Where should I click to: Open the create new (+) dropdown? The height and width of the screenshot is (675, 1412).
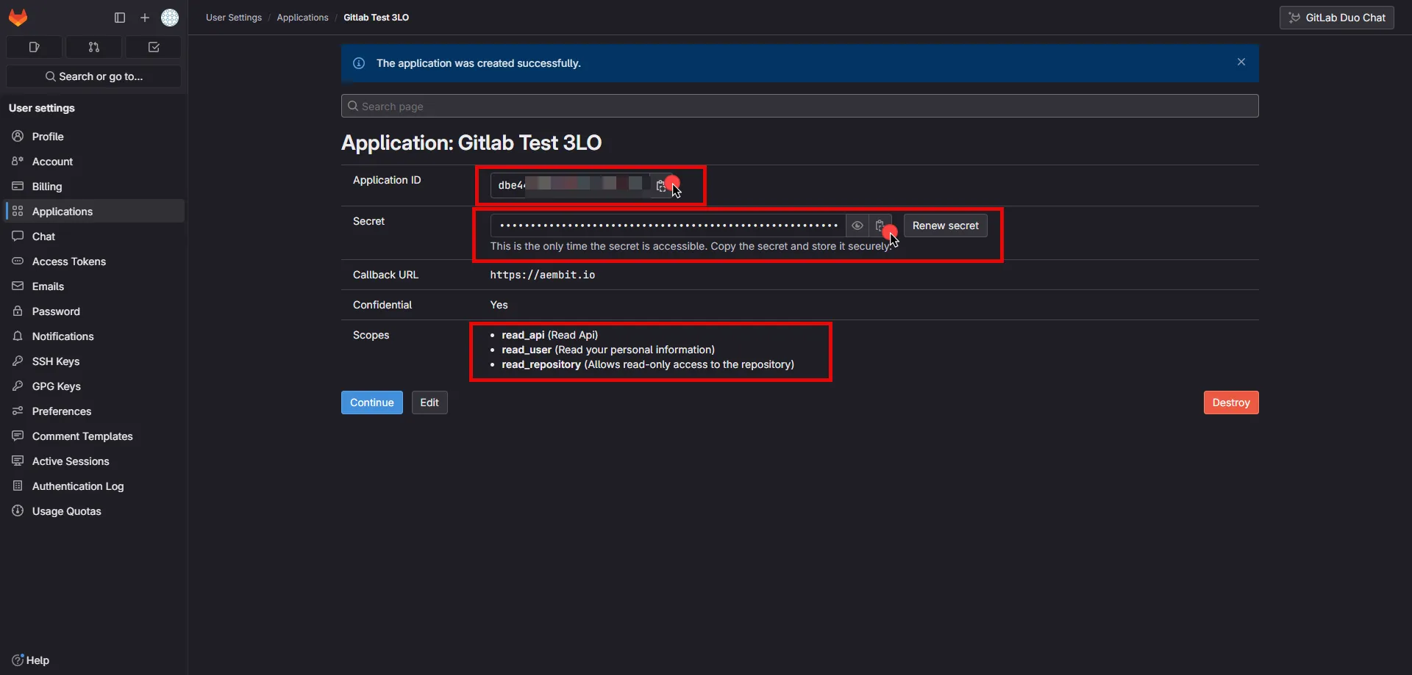coord(144,18)
